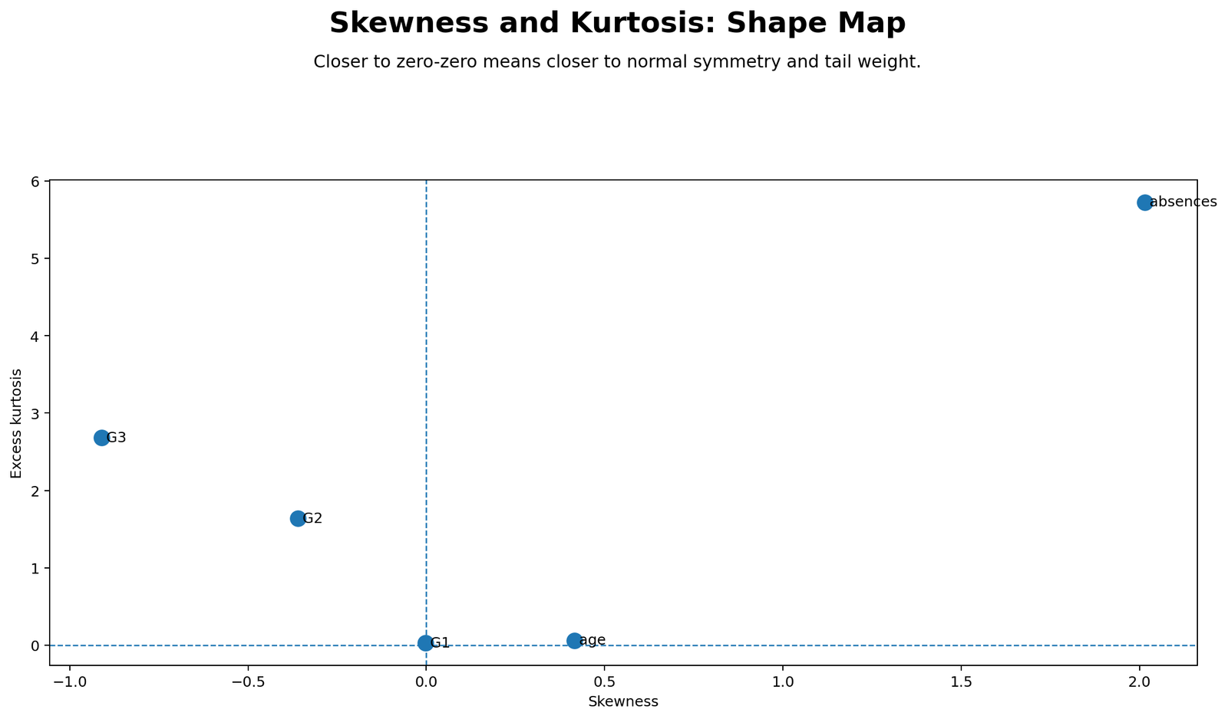The width and height of the screenshot is (1228, 719).
Task: Click the y-axis tick label 2
Action: tap(35, 491)
